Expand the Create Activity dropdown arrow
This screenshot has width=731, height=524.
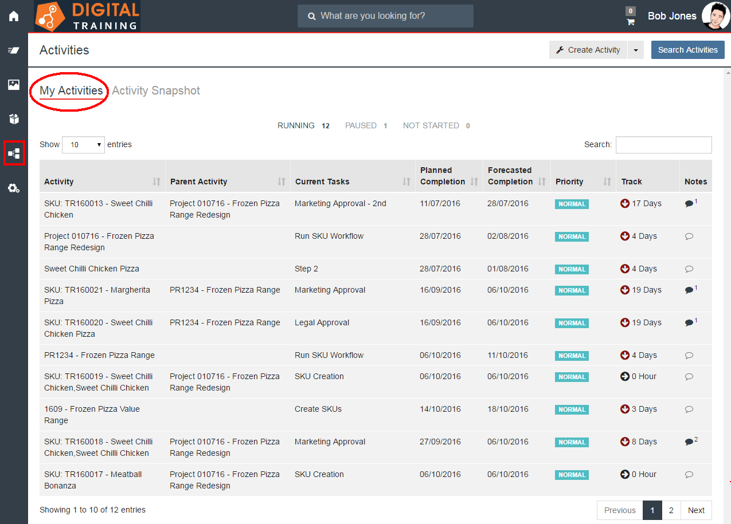click(x=636, y=50)
